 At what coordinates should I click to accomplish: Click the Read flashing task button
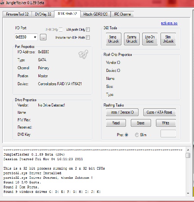point(116,123)
